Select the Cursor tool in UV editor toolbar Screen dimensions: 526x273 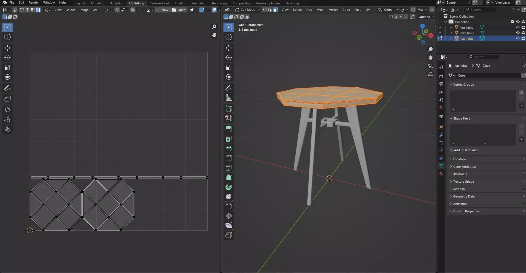coord(7,37)
